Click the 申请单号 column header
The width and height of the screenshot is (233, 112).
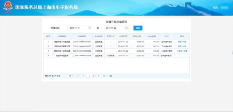point(82,36)
